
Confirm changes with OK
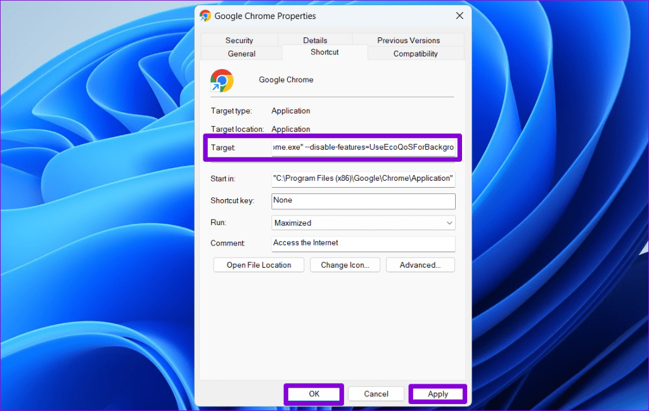point(313,393)
